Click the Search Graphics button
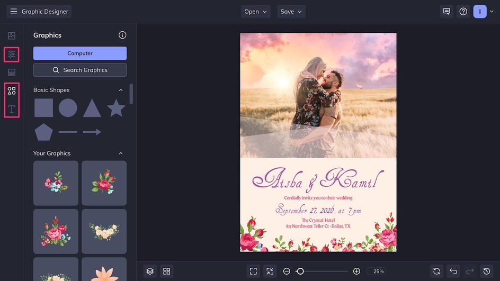500x281 pixels. [80, 70]
